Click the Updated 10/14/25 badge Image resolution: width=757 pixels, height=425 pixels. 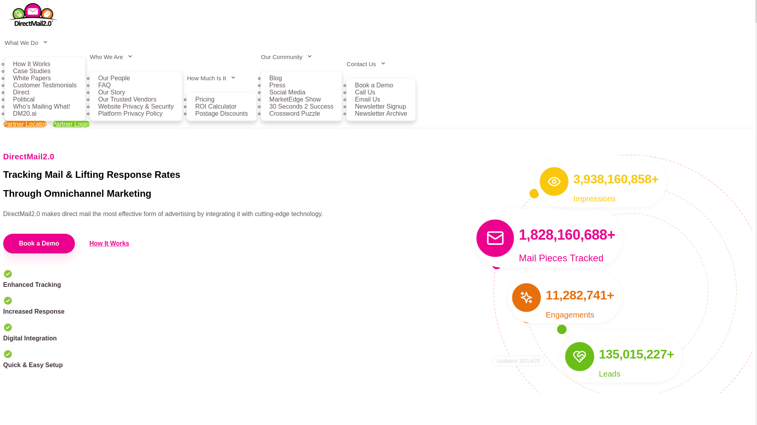518,361
